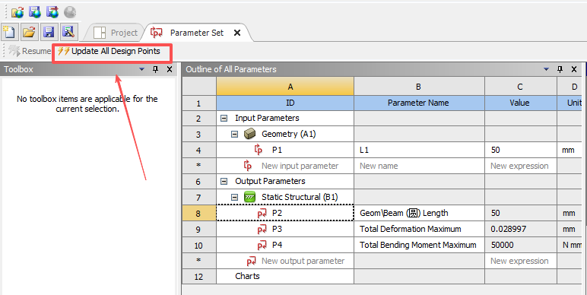Viewport: 587px width, 295px height.
Task: Click the second globe toolbar icon
Action: click(x=35, y=12)
